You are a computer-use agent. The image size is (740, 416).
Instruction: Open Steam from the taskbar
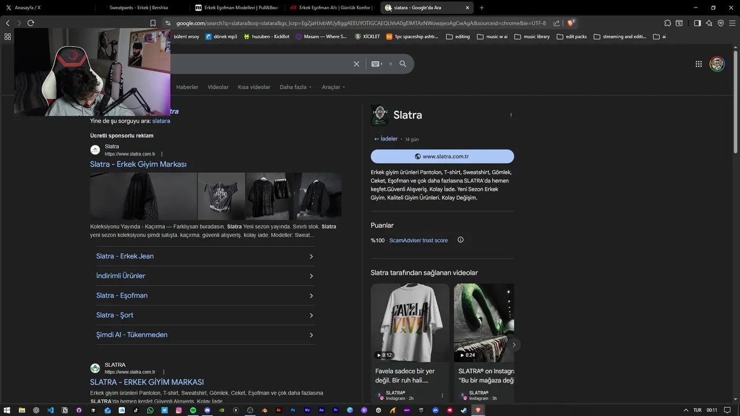point(464,410)
